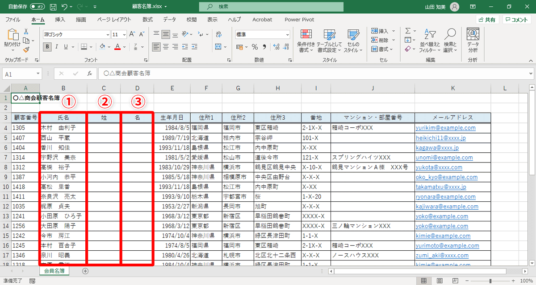536x285 pixels.
Task: Enable italic formatting
Action: [56, 47]
